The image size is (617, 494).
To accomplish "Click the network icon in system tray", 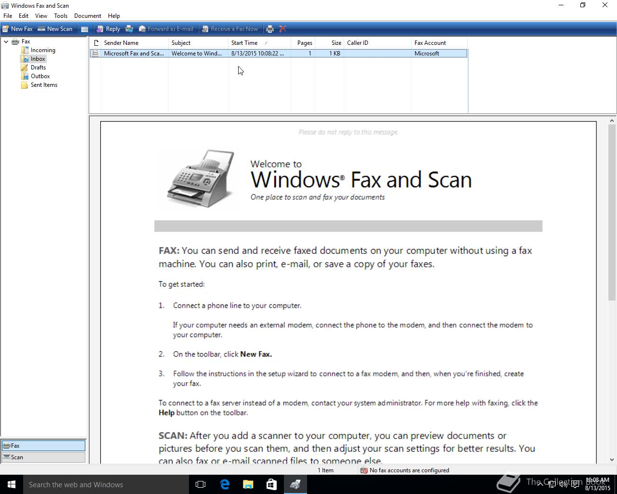I will [x=551, y=484].
